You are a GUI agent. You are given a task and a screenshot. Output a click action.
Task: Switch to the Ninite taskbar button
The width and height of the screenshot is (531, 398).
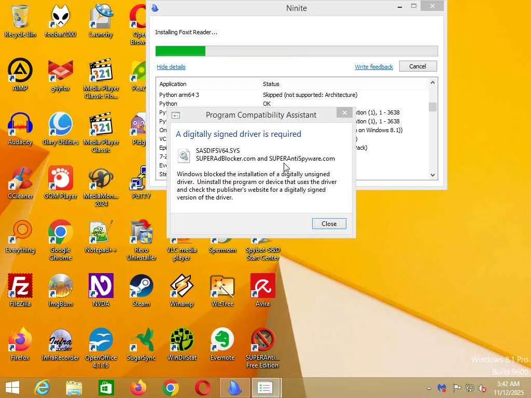pos(234,388)
